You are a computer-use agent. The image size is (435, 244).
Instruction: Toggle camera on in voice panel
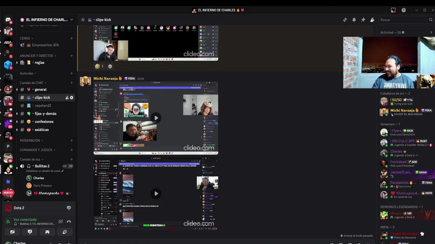point(13,232)
